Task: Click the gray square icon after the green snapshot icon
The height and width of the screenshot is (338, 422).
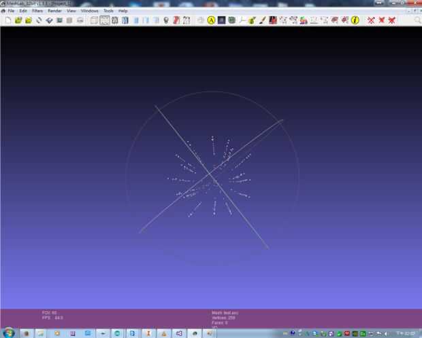Action: pos(69,20)
